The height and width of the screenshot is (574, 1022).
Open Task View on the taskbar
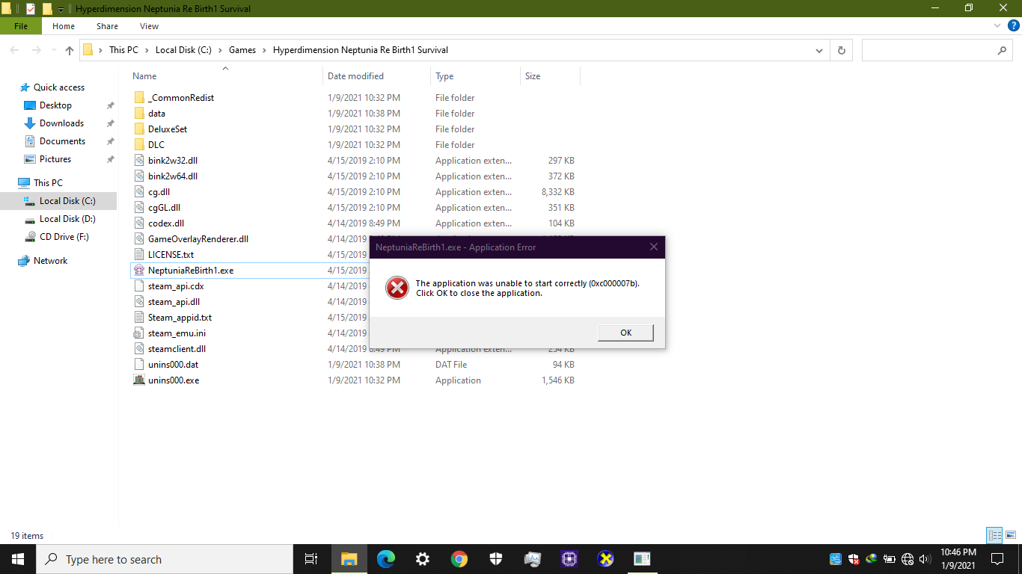[312, 559]
